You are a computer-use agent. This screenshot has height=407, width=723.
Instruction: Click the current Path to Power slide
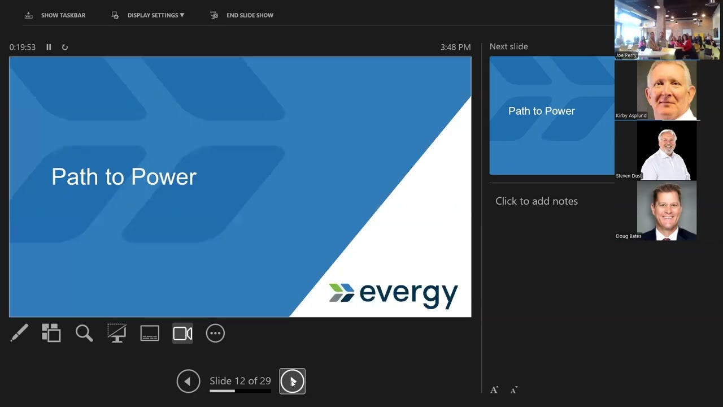point(240,187)
